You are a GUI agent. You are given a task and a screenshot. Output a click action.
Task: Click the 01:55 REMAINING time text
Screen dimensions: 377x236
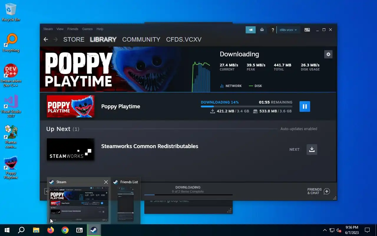pyautogui.click(x=276, y=102)
